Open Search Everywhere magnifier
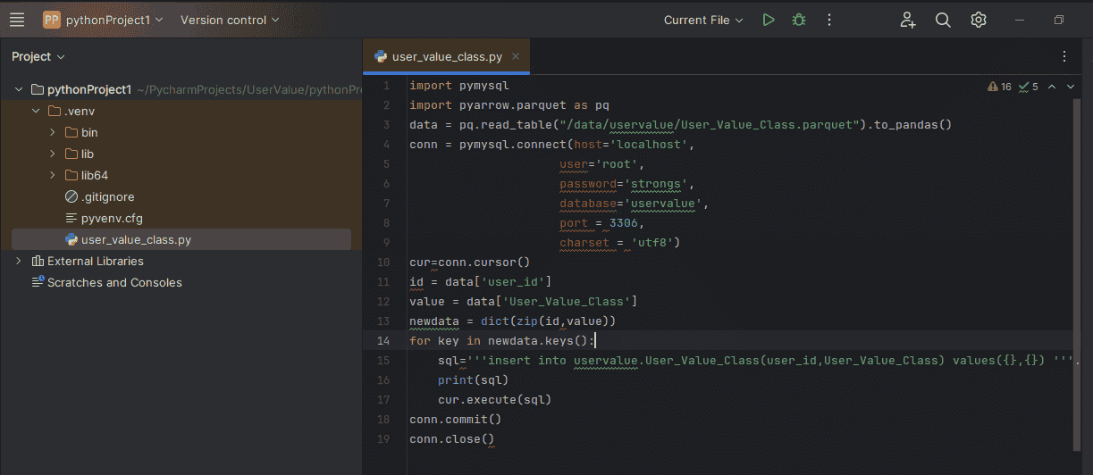This screenshot has width=1093, height=475. tap(943, 20)
